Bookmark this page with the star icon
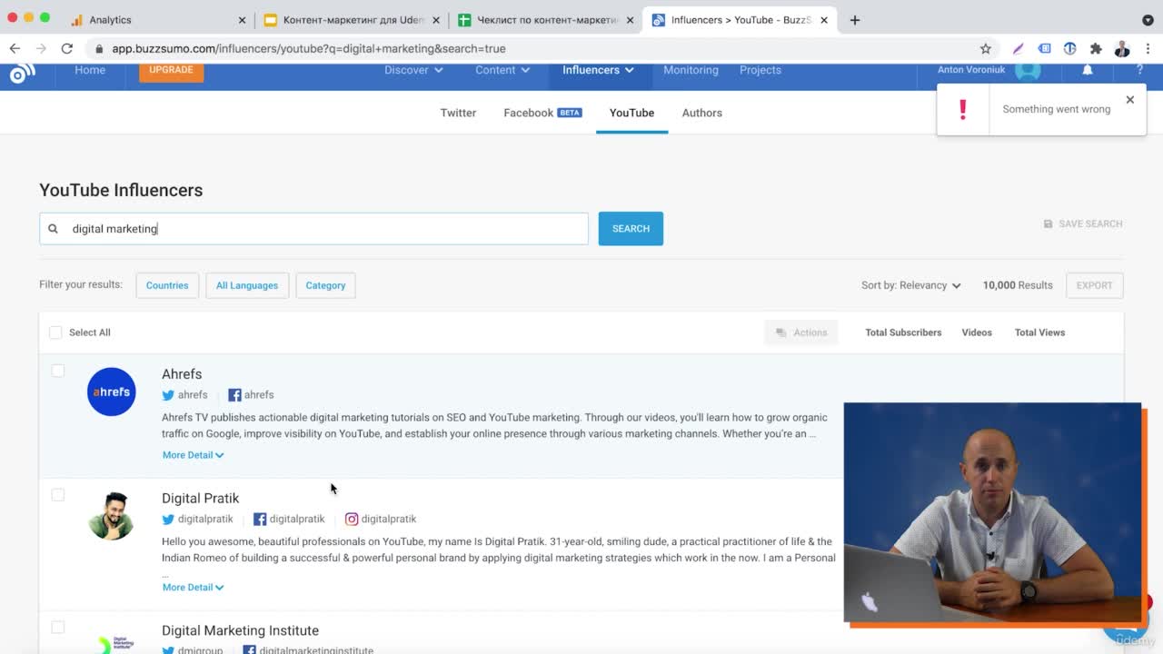The image size is (1163, 654). (x=986, y=48)
